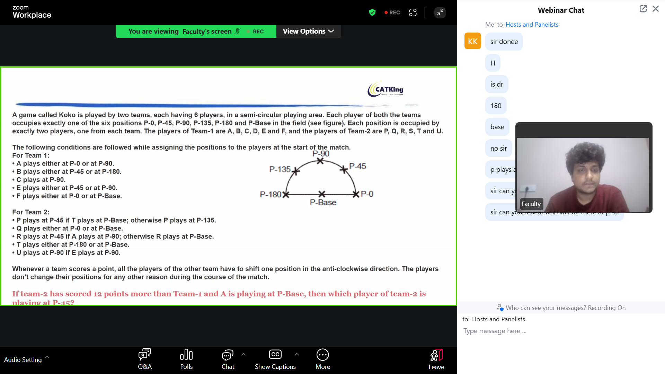This screenshot has height=374, width=665.
Task: Click the P-180 label on the diagram
Action: 271,195
